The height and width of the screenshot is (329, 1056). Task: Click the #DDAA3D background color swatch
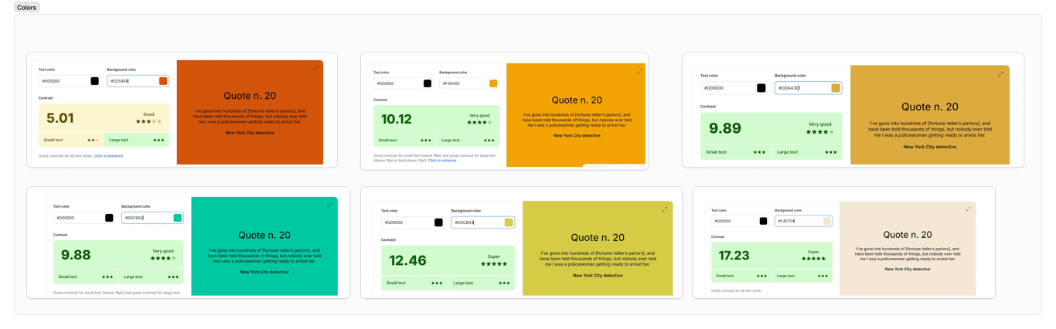(836, 88)
